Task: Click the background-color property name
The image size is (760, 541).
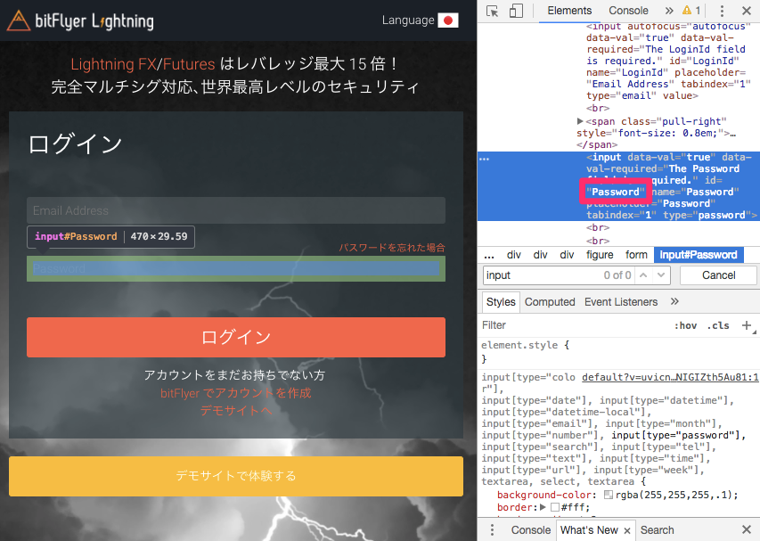Action: tap(544, 495)
